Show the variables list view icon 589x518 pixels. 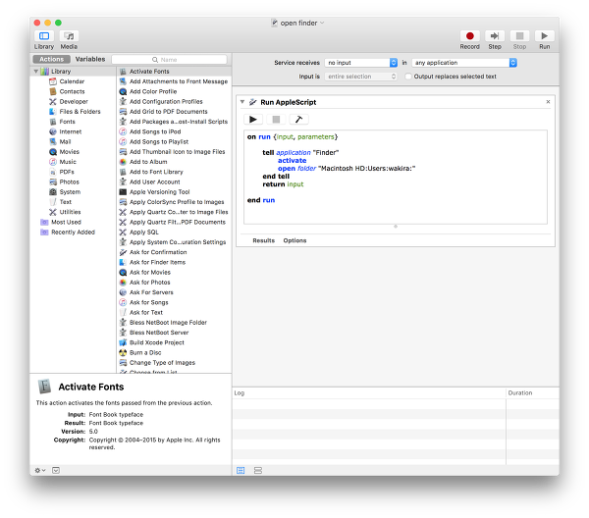point(258,470)
